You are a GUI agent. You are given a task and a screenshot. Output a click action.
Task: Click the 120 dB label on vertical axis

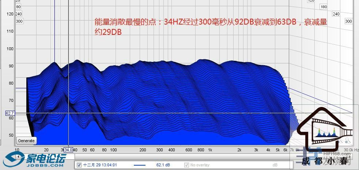tap(10, 14)
